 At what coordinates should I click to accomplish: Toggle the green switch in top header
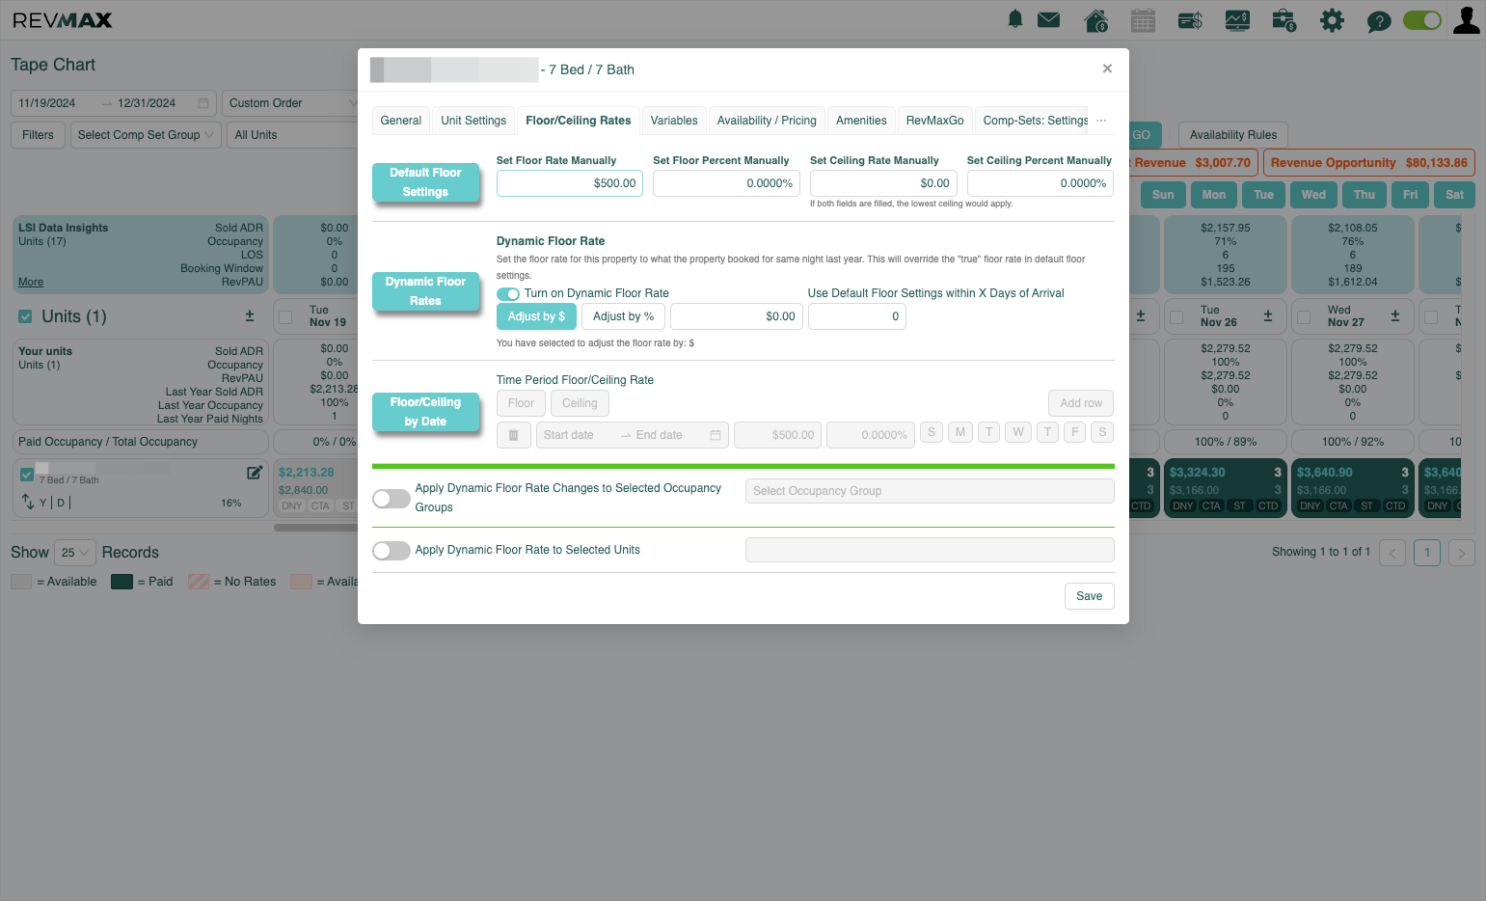click(1422, 20)
